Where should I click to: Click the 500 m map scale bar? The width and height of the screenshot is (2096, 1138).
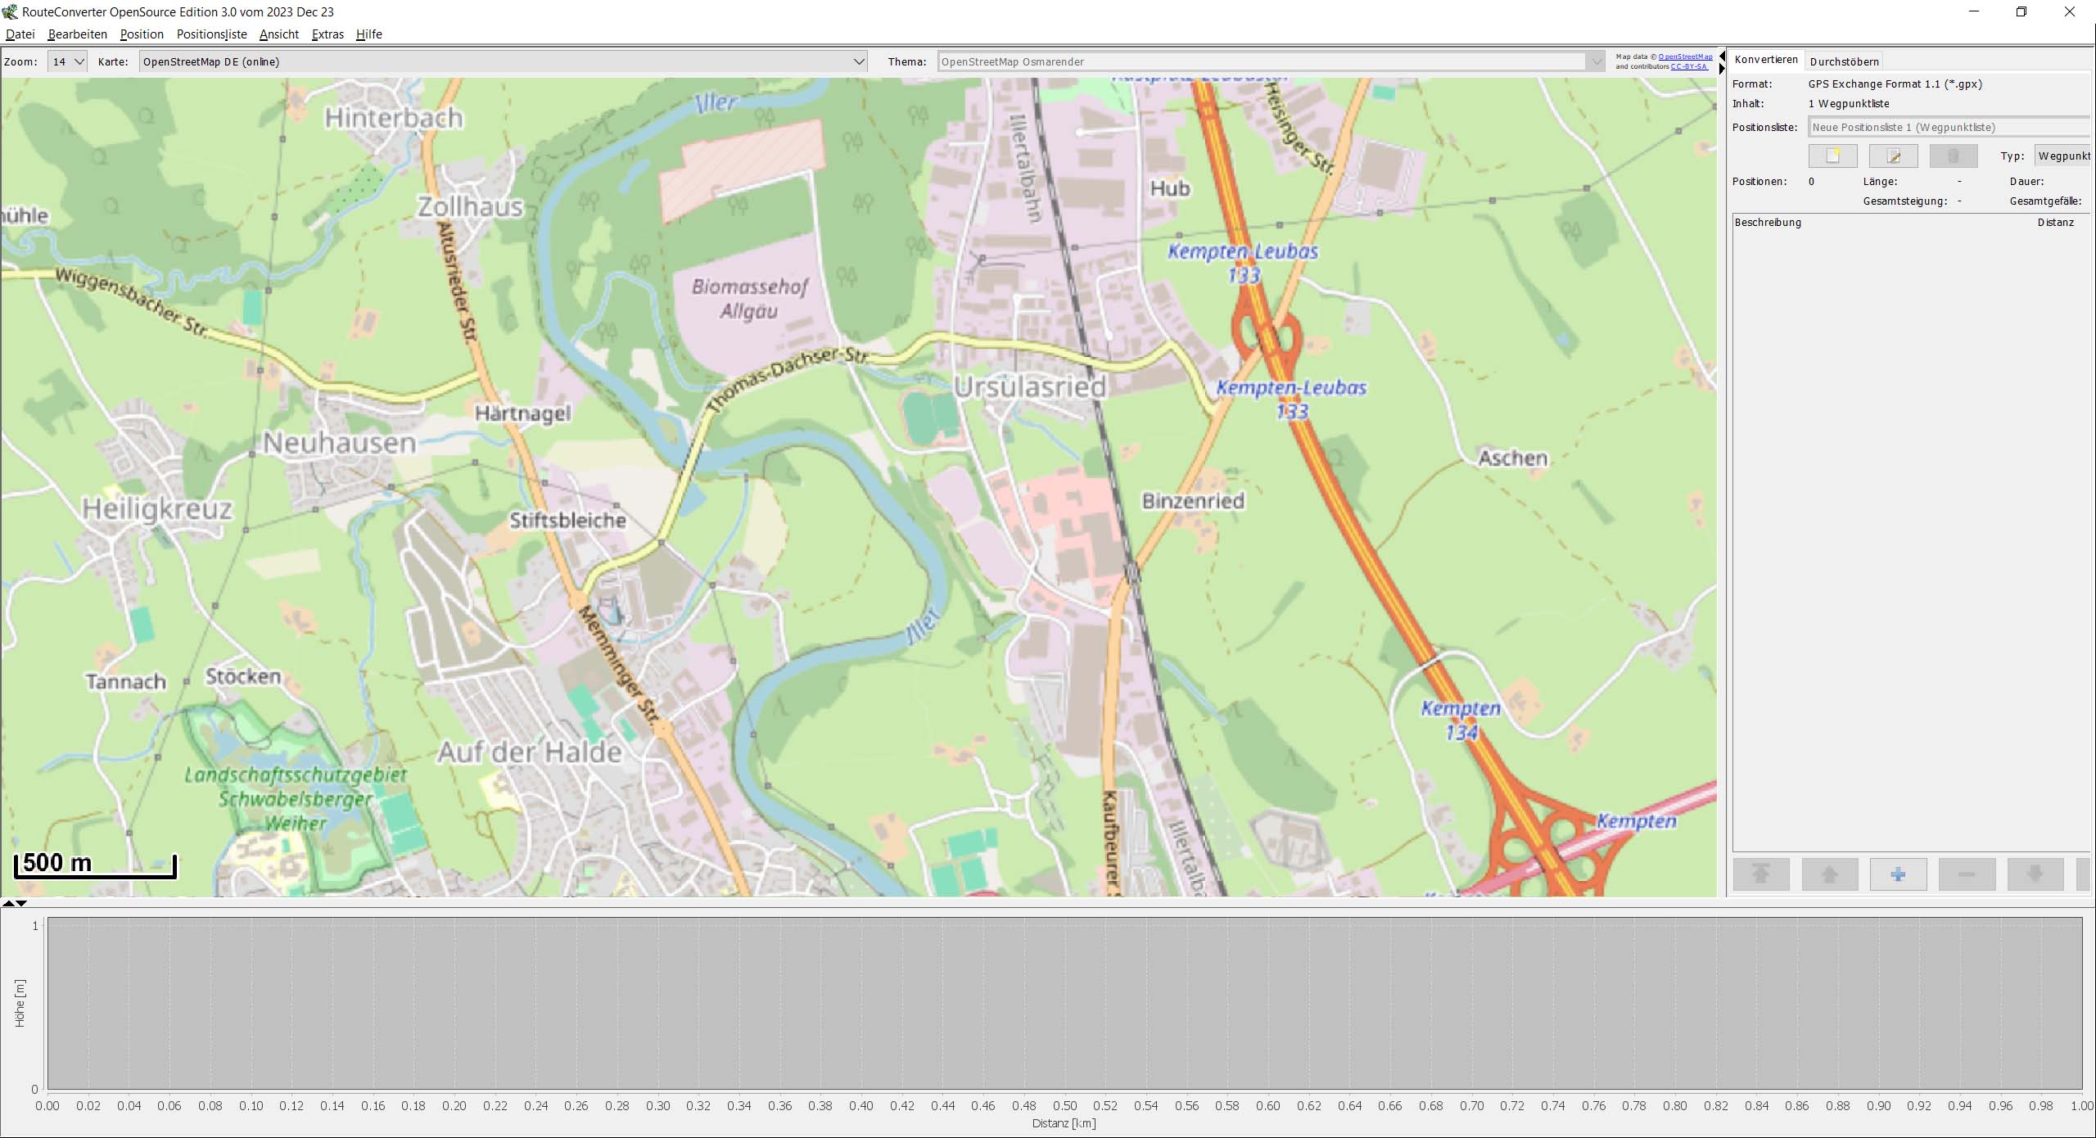pos(95,865)
